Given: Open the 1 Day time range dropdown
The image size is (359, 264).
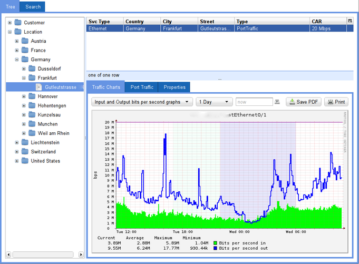Looking at the screenshot, I should 214,102.
